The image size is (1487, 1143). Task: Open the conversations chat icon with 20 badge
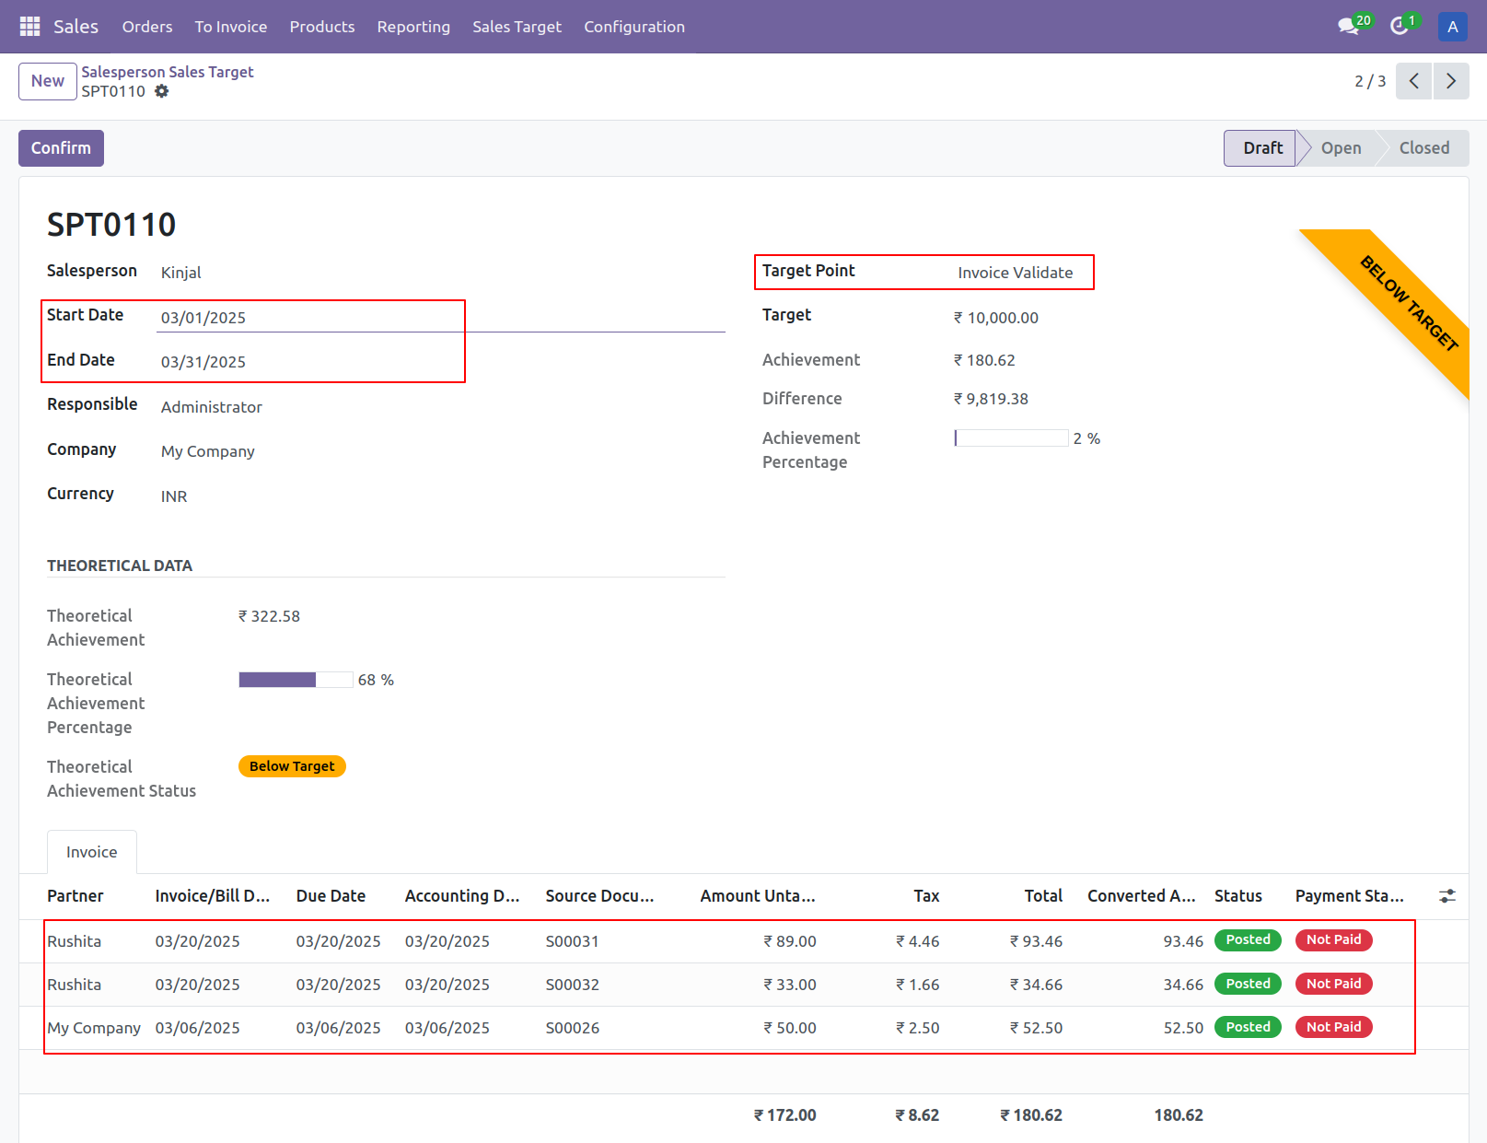(1349, 26)
